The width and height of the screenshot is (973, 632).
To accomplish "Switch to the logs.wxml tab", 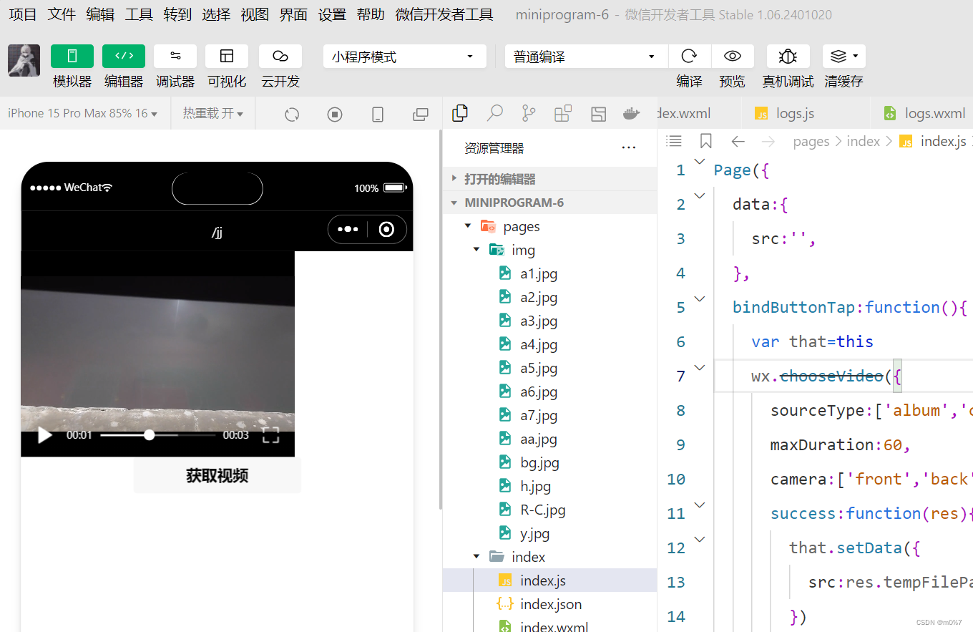I will [925, 113].
